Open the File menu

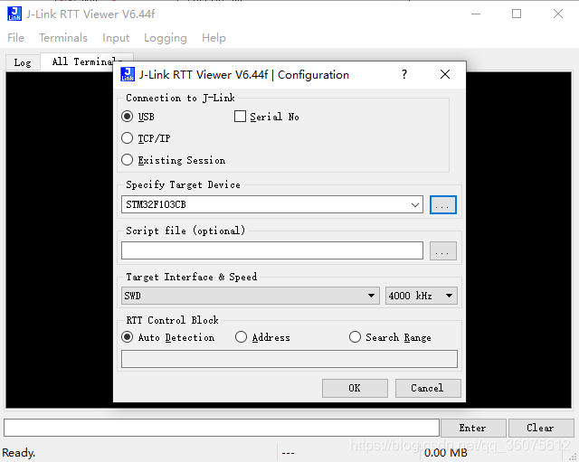[16, 38]
